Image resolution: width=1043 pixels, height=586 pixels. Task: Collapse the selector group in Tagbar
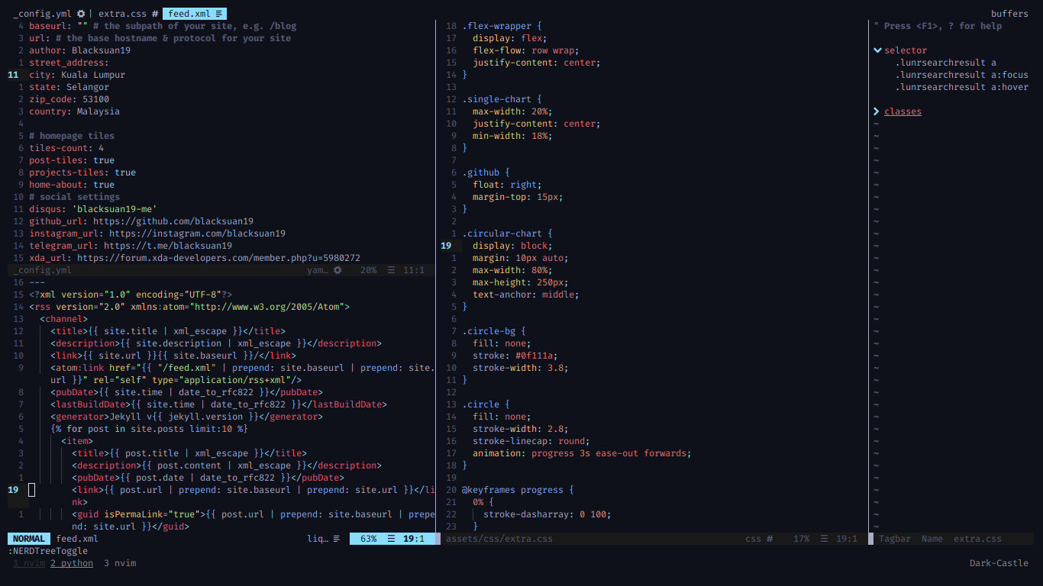coord(877,50)
